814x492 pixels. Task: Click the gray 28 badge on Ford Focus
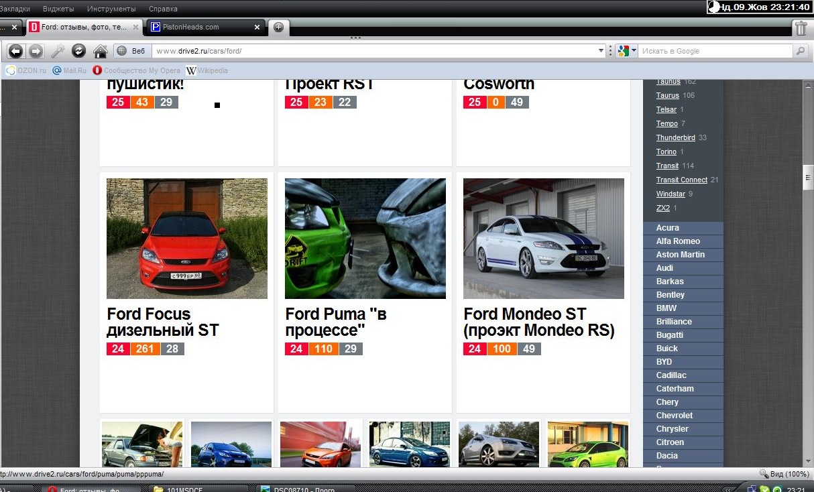tap(172, 349)
